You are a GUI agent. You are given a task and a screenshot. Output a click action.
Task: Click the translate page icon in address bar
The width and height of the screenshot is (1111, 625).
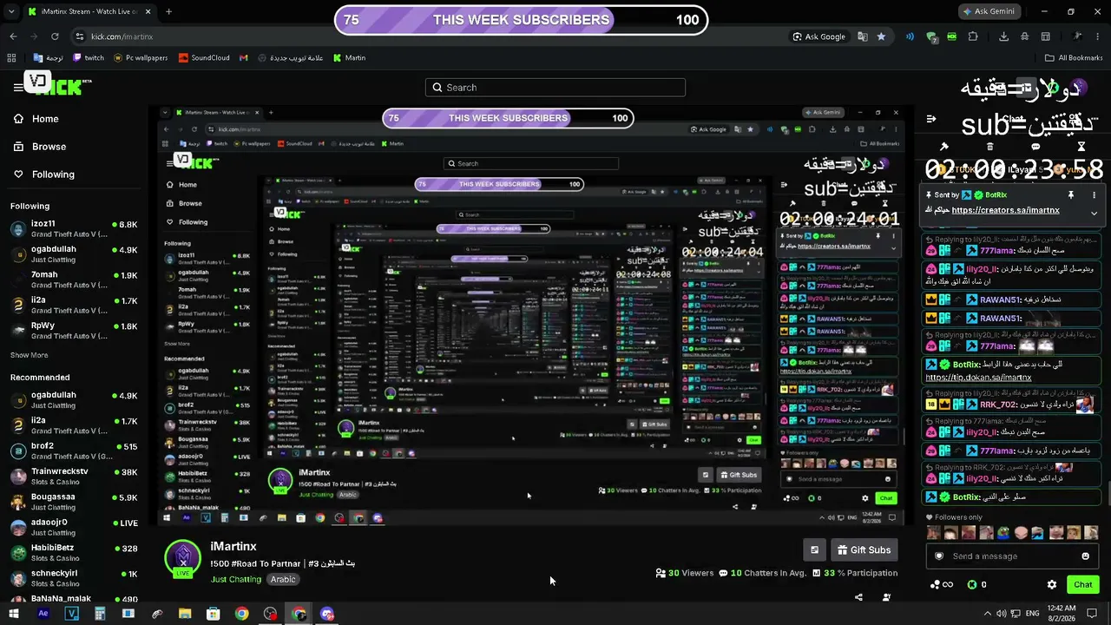coord(863,36)
